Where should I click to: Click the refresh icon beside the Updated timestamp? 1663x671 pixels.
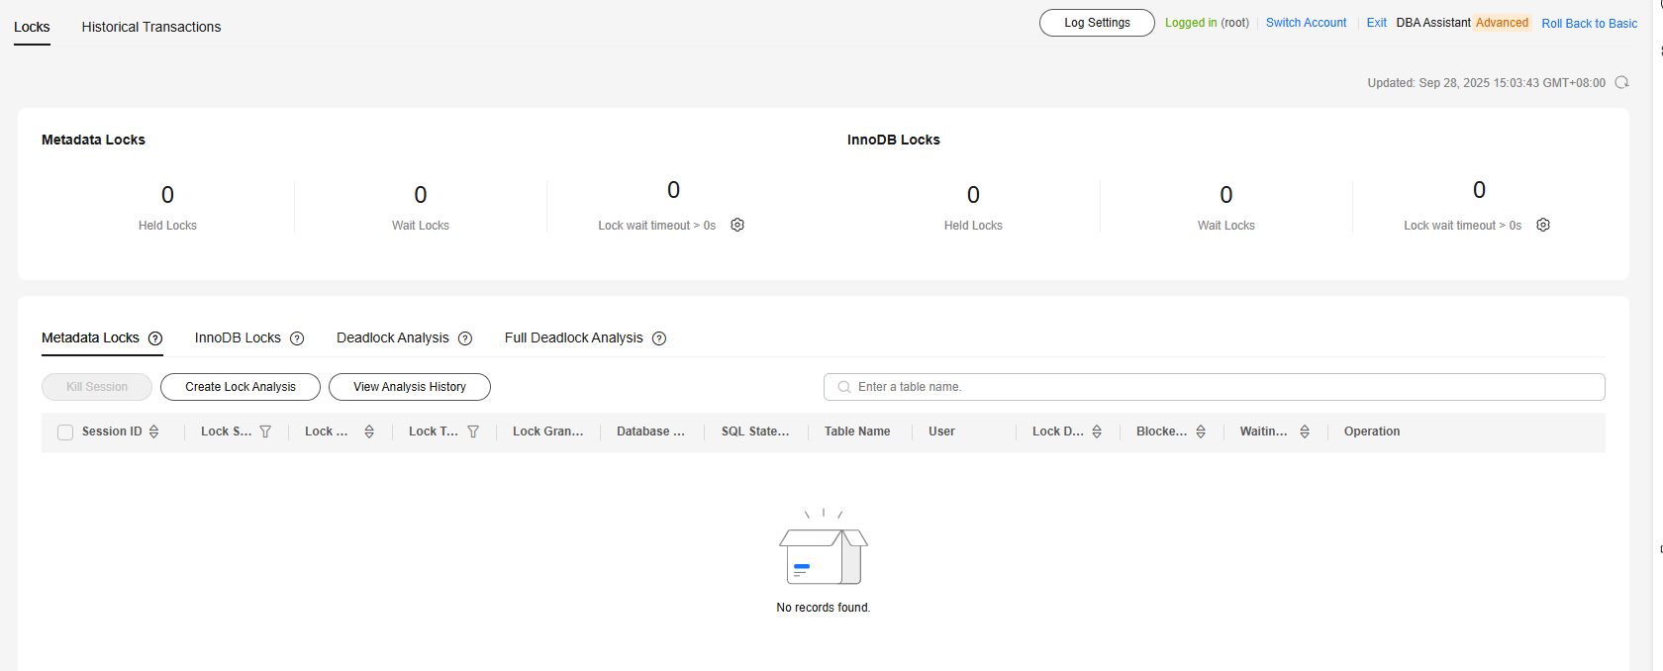[x=1621, y=82]
